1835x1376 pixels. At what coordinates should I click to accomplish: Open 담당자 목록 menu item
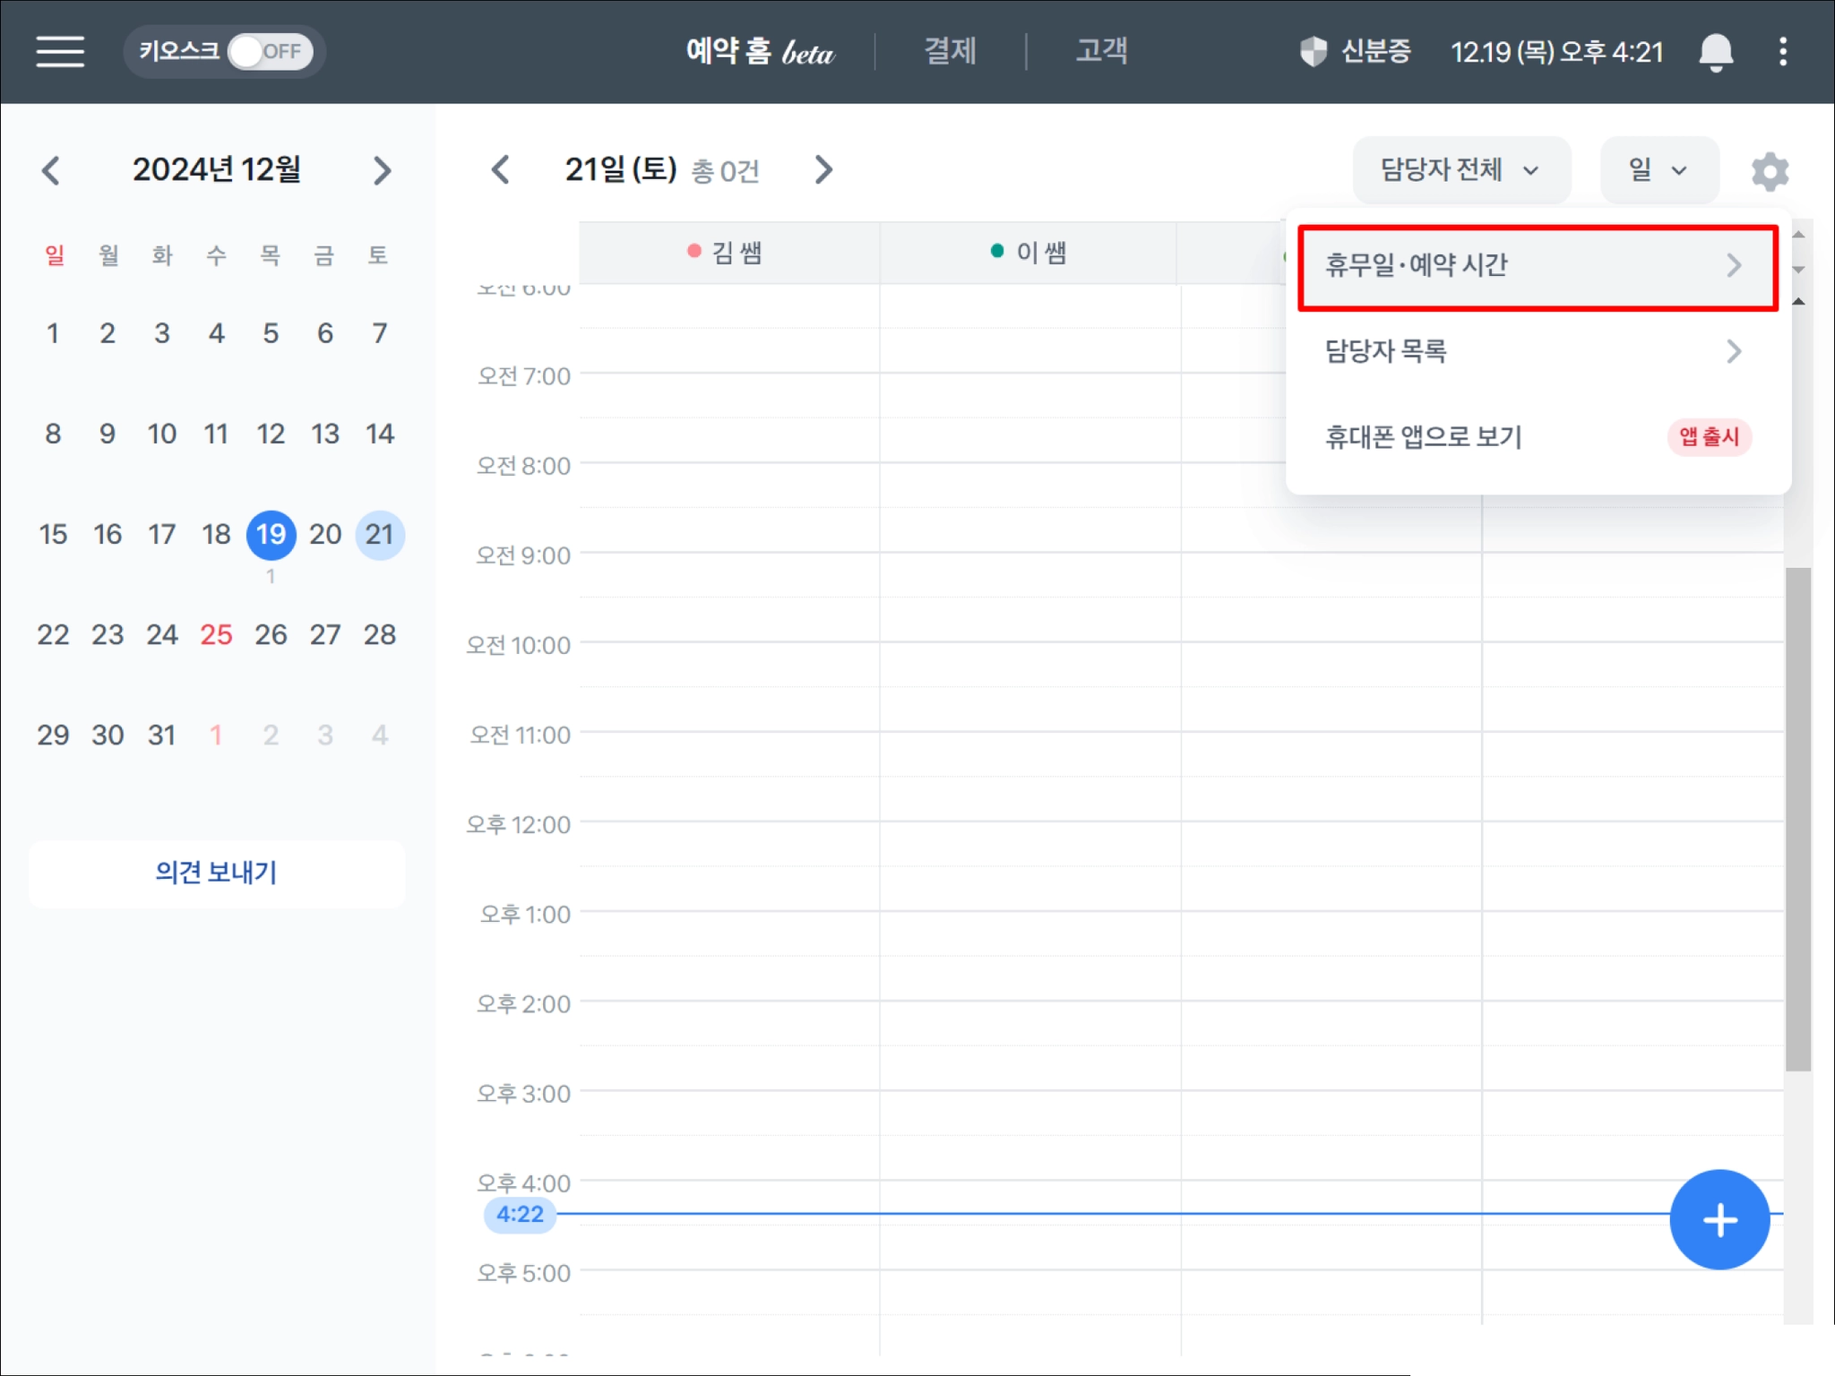pyautogui.click(x=1537, y=351)
